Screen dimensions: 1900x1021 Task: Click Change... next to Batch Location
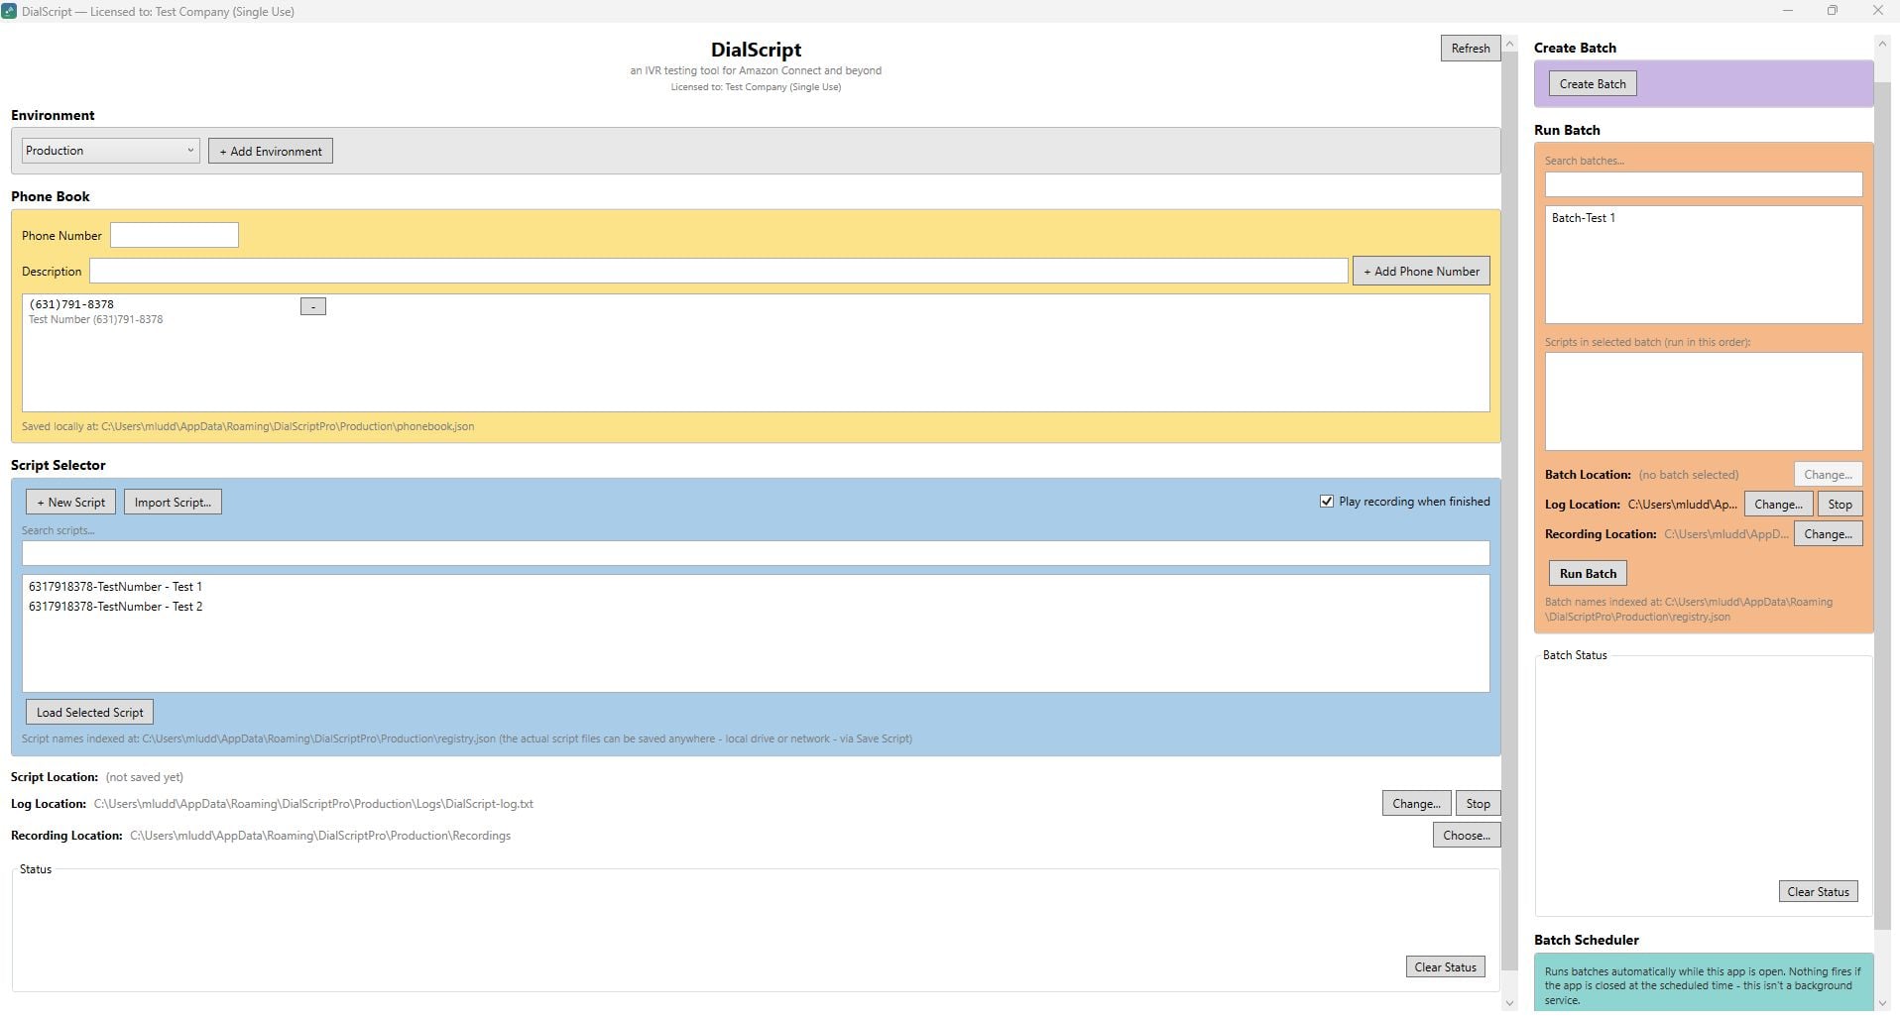pyautogui.click(x=1828, y=475)
